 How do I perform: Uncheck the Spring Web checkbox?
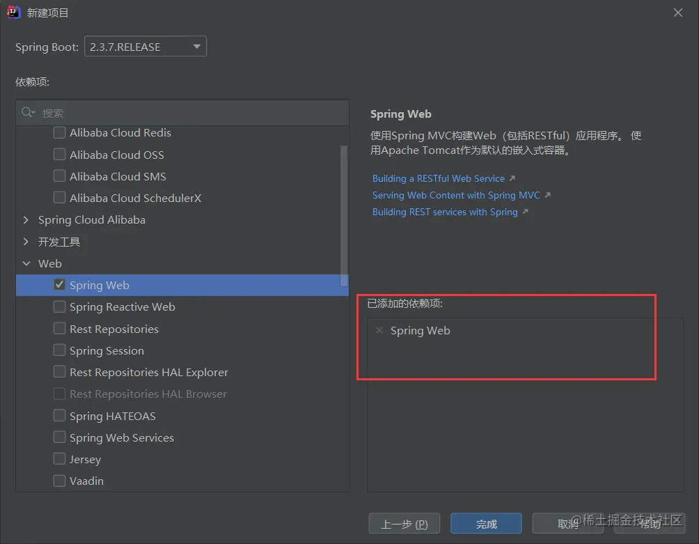(x=59, y=284)
